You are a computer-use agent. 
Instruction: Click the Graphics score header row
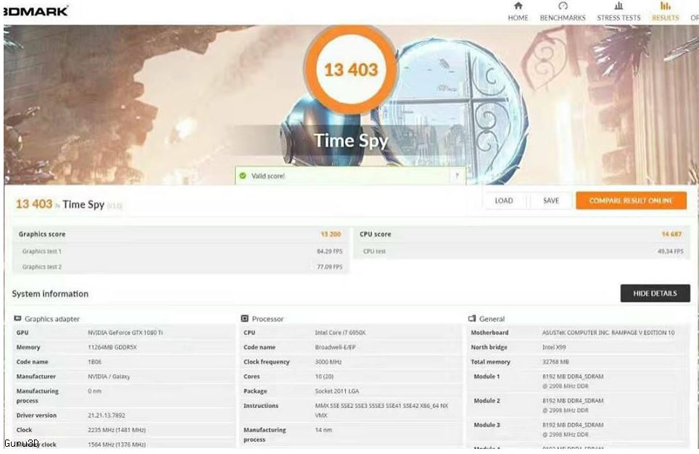tap(178, 235)
